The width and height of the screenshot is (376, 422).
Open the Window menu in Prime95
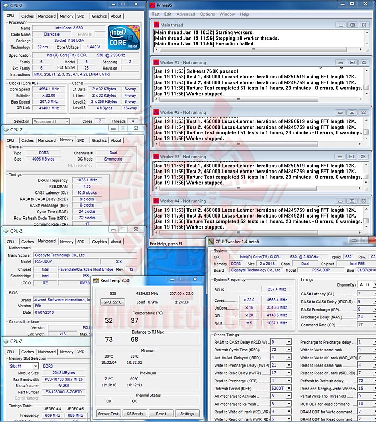[x=227, y=14]
